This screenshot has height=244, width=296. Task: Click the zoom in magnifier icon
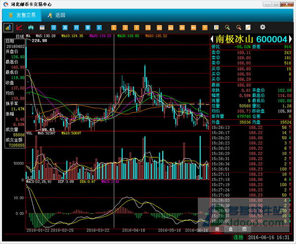[x=227, y=28]
